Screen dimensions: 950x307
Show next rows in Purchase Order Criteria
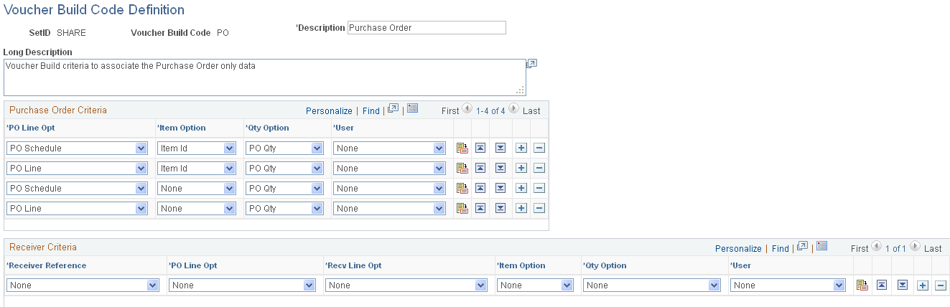tap(513, 110)
